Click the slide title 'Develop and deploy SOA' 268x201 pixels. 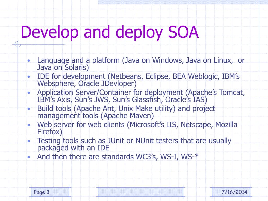110,32
